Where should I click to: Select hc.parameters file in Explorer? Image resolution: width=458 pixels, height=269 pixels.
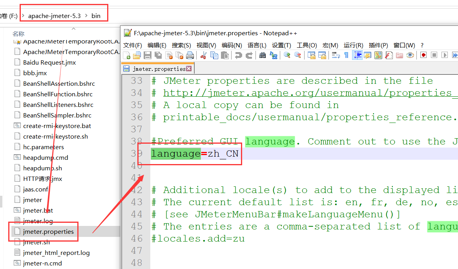point(44,147)
